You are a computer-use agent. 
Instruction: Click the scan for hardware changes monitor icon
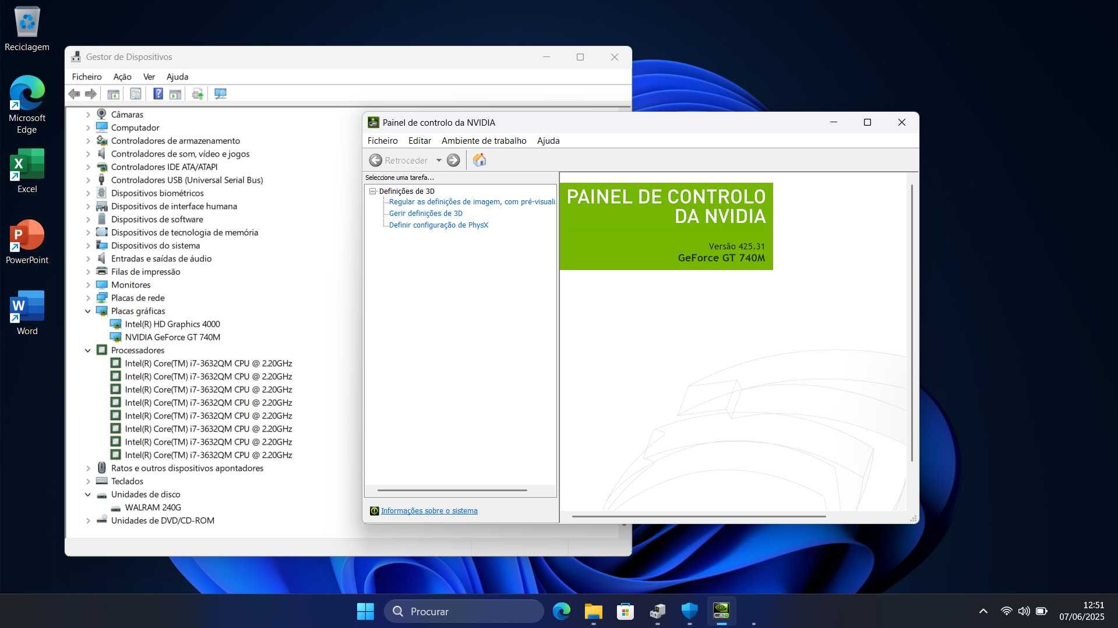click(x=220, y=94)
